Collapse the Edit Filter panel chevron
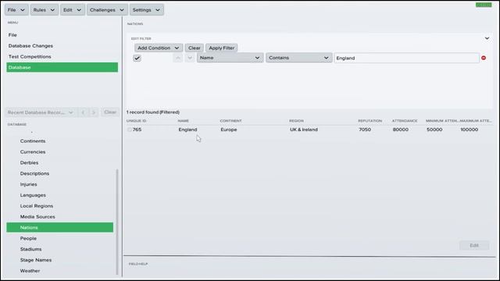 coord(487,38)
